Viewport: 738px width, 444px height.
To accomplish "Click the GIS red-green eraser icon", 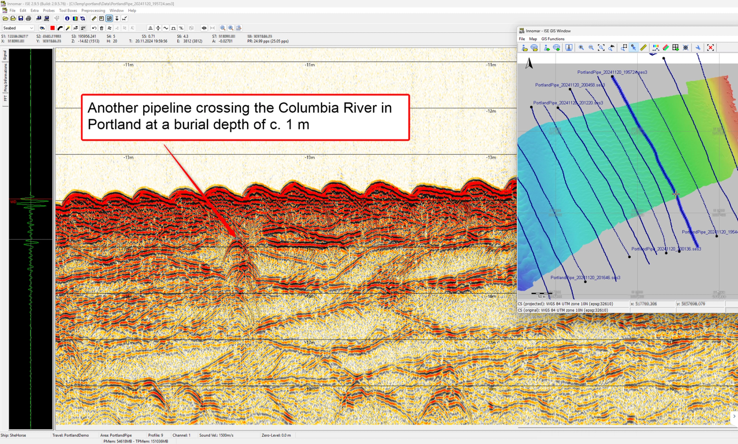I will coord(666,47).
